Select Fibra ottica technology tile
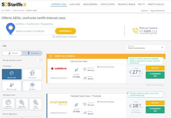The width and height of the screenshot is (171, 118). 32,74
